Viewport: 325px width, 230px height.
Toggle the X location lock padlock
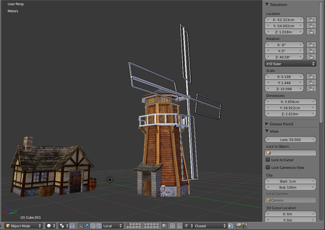[311, 20]
